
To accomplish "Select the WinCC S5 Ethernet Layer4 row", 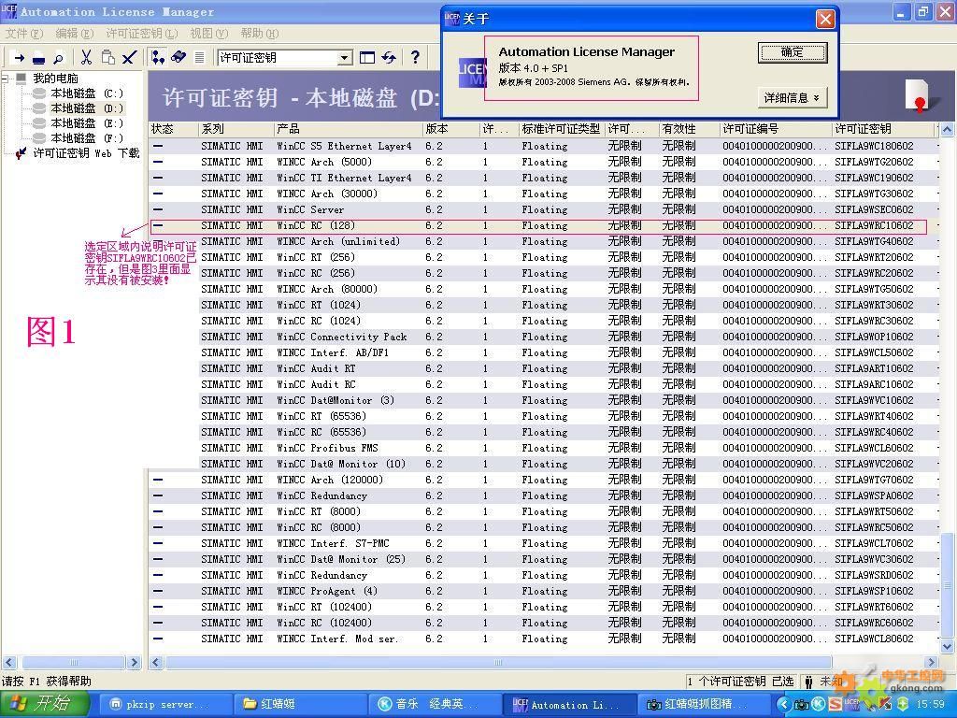I will click(543, 146).
